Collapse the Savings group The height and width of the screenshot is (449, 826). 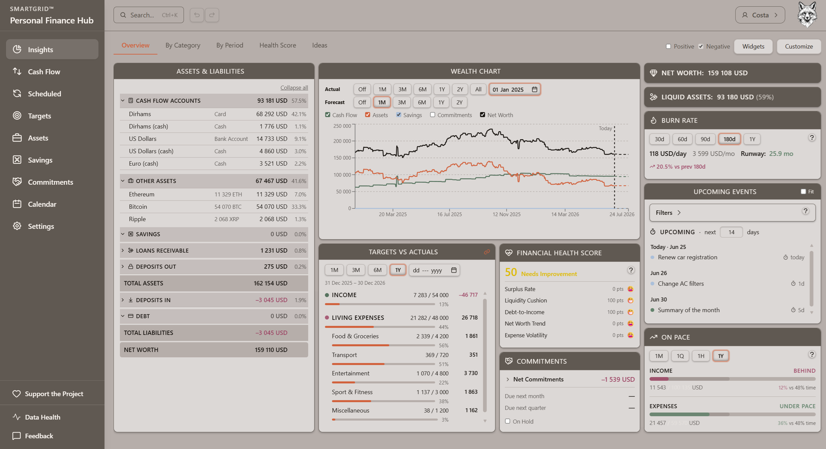click(x=123, y=234)
